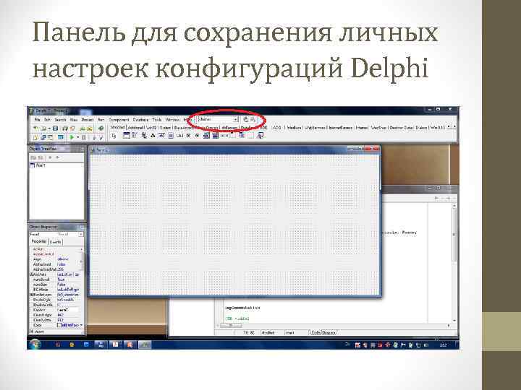Expand the Anchors property in Object Inspector

pos(31,274)
